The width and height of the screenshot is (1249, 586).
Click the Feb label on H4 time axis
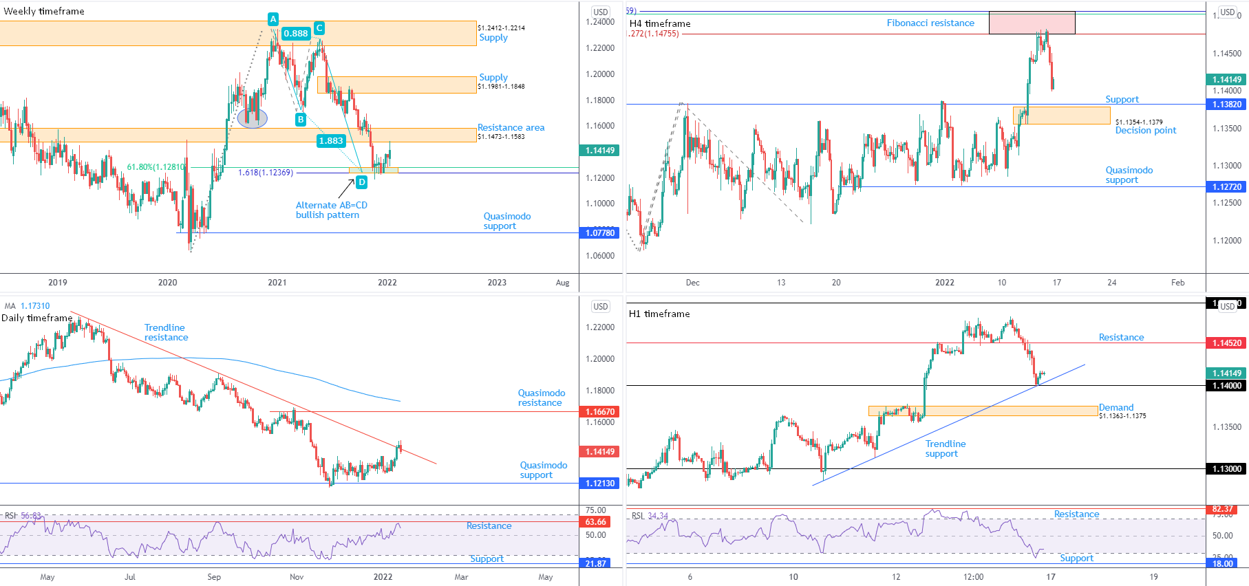click(x=1178, y=282)
